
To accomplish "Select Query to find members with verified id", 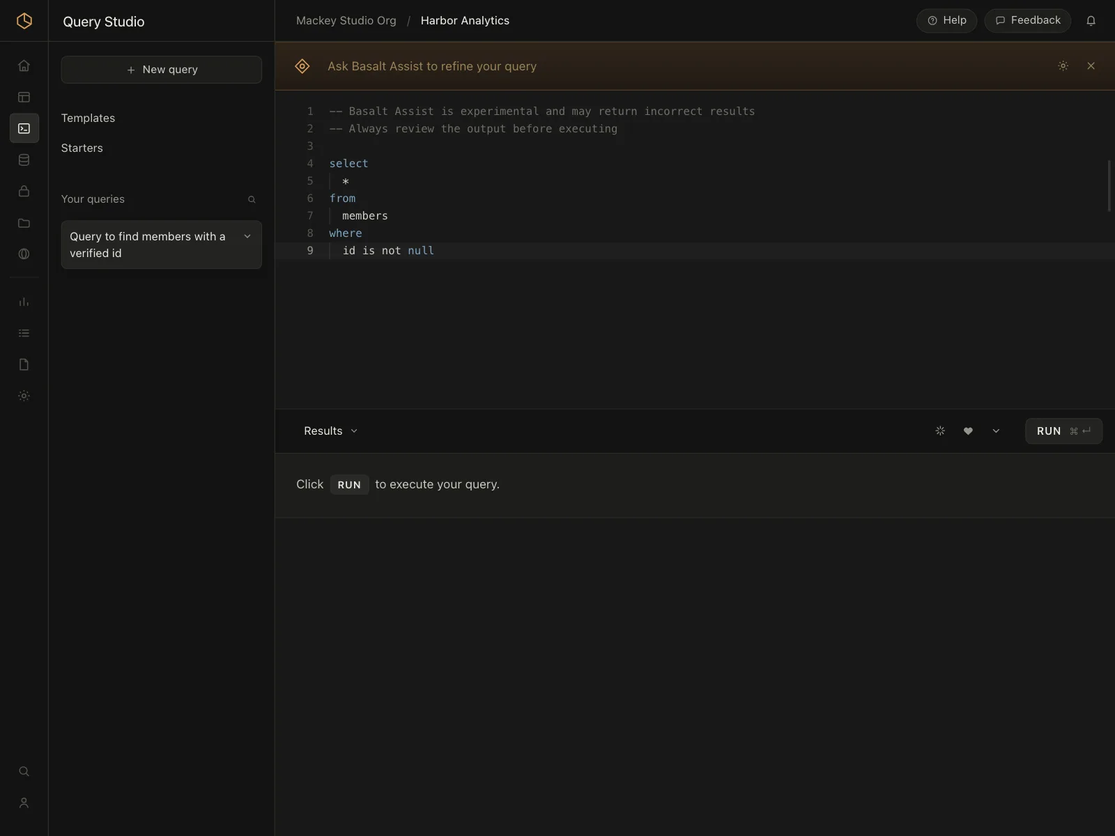I will point(162,245).
